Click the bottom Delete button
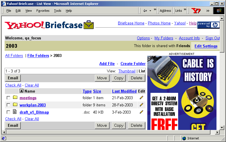This screenshot has height=142, width=226. pos(137,125)
